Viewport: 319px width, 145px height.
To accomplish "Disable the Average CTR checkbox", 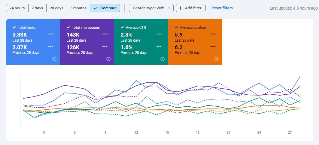I will 123,28.
